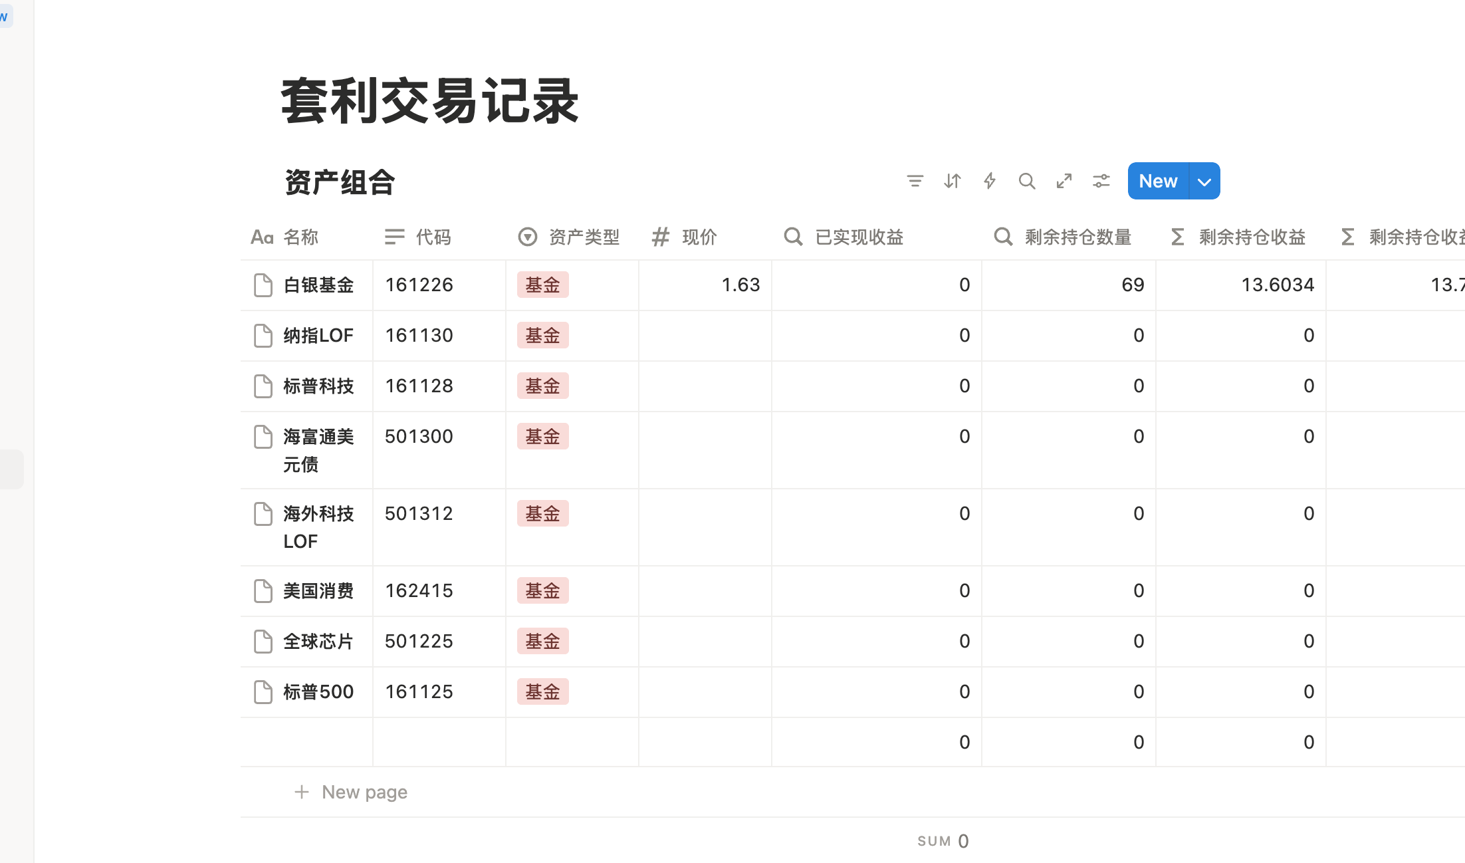This screenshot has height=863, width=1465.
Task: Click page icon beside 白银基金
Action: (263, 285)
